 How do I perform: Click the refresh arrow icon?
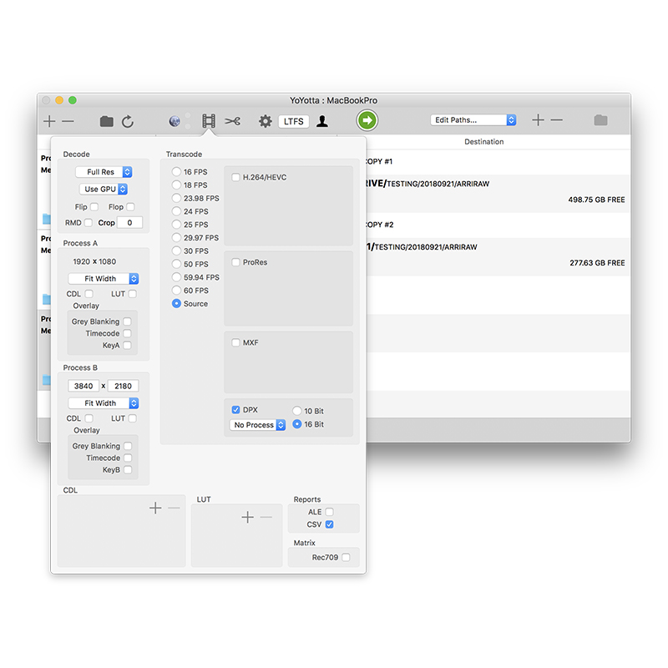(128, 121)
